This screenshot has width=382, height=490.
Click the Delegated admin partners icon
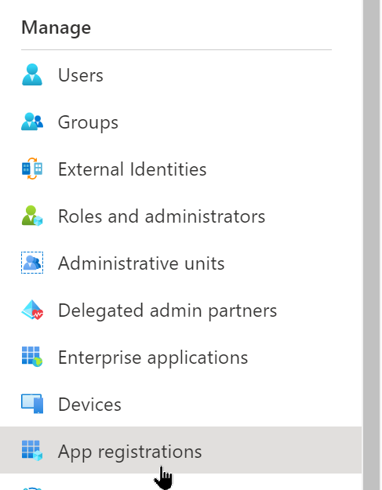[32, 310]
